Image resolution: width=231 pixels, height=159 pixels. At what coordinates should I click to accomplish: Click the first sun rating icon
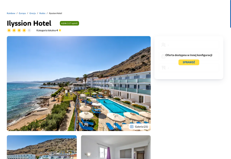[9, 30]
